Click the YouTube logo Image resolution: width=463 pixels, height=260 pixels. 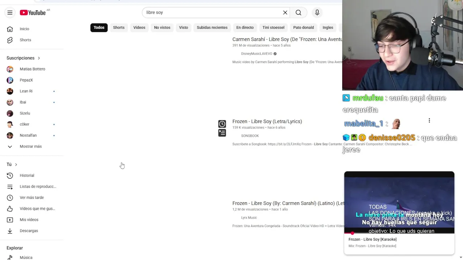coord(33,13)
